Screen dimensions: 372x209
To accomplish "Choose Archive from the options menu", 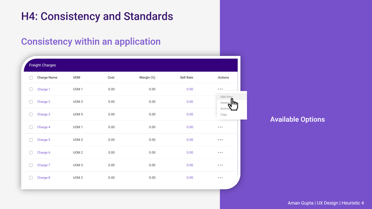I will 225,109.
